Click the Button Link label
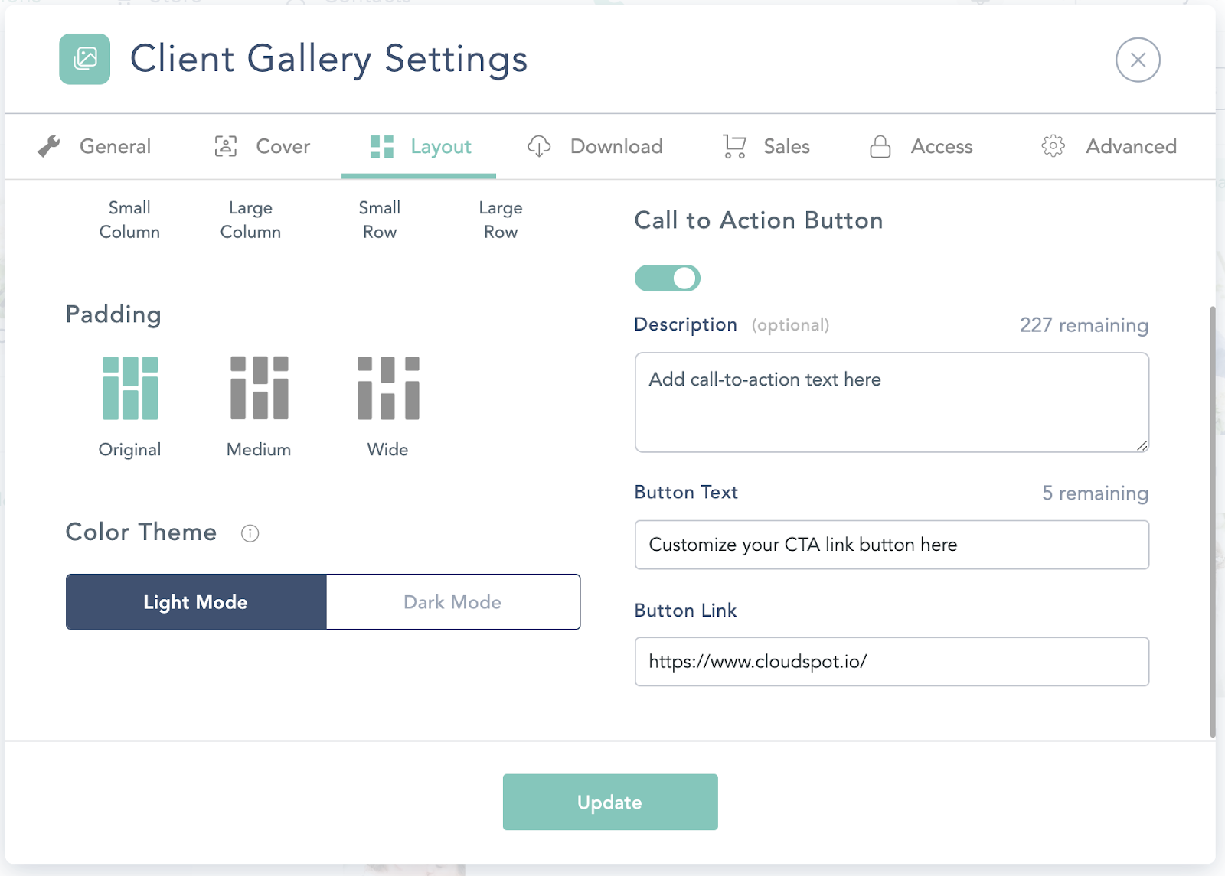Image resolution: width=1225 pixels, height=876 pixels. point(685,611)
